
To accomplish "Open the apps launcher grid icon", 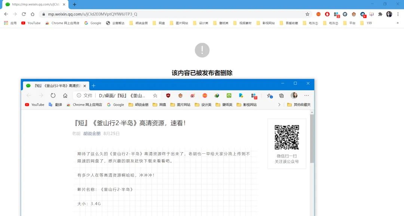I will (6, 23).
